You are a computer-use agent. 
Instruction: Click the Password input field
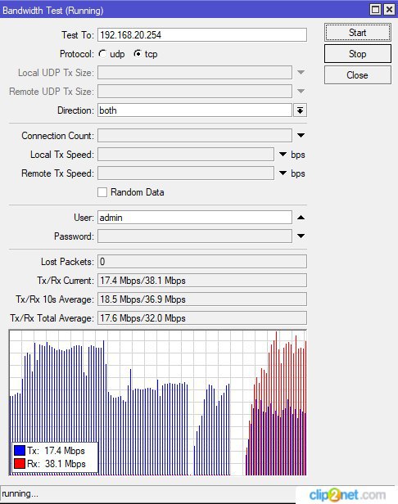point(195,236)
